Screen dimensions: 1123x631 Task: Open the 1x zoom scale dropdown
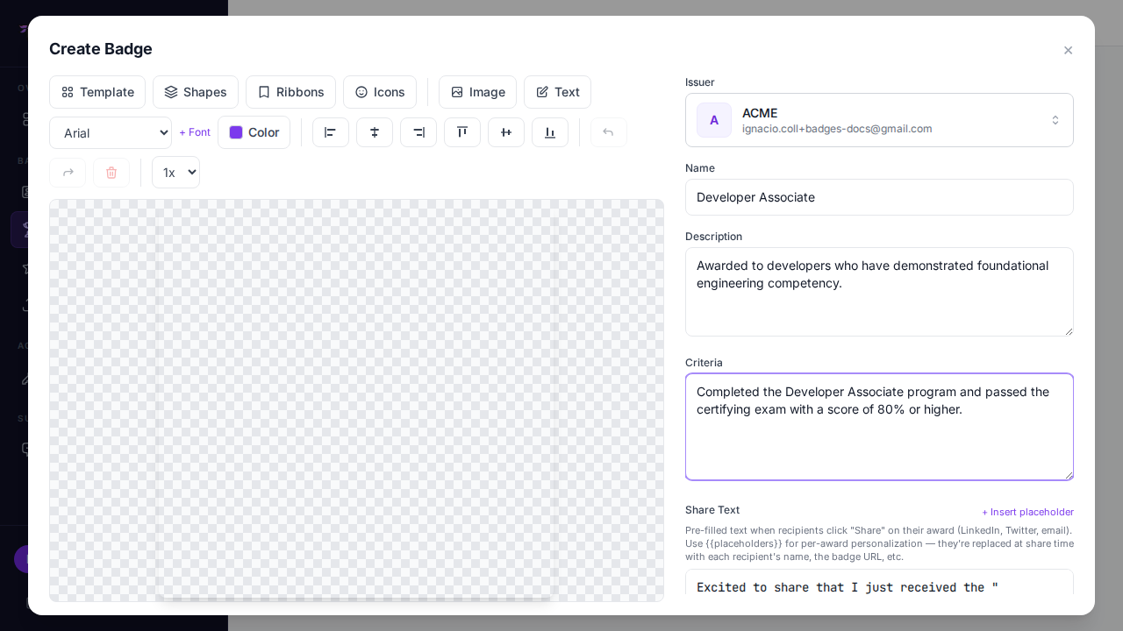tap(175, 173)
